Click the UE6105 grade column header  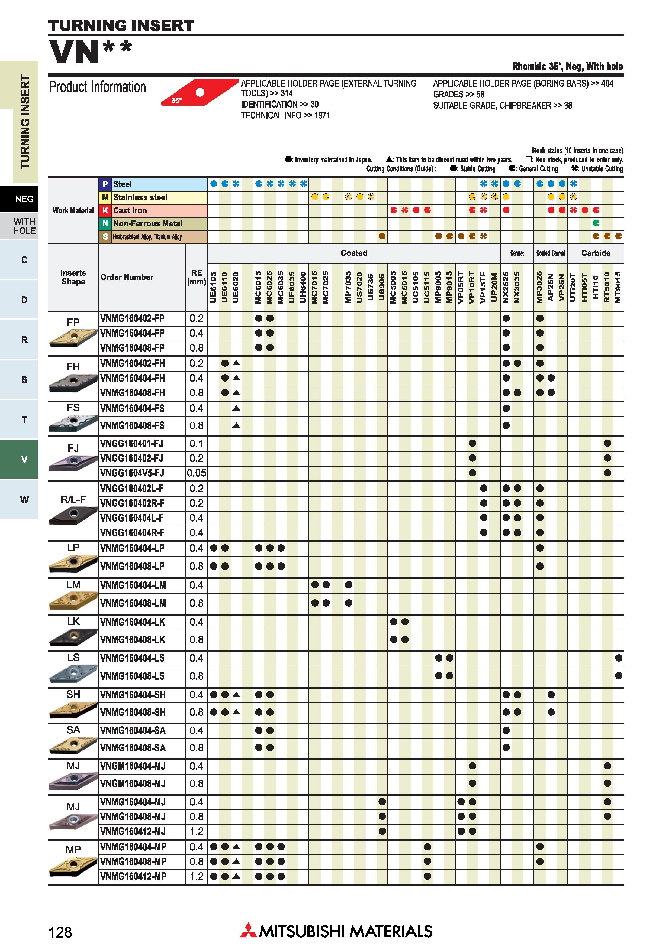214,287
